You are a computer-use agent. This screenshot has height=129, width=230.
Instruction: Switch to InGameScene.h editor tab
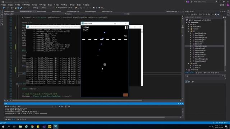coord(9,11)
